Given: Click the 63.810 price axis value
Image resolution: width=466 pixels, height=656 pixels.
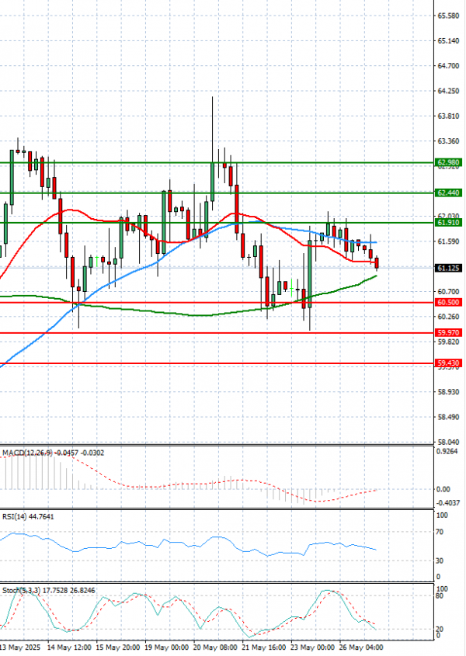Looking at the screenshot, I should click(448, 116).
